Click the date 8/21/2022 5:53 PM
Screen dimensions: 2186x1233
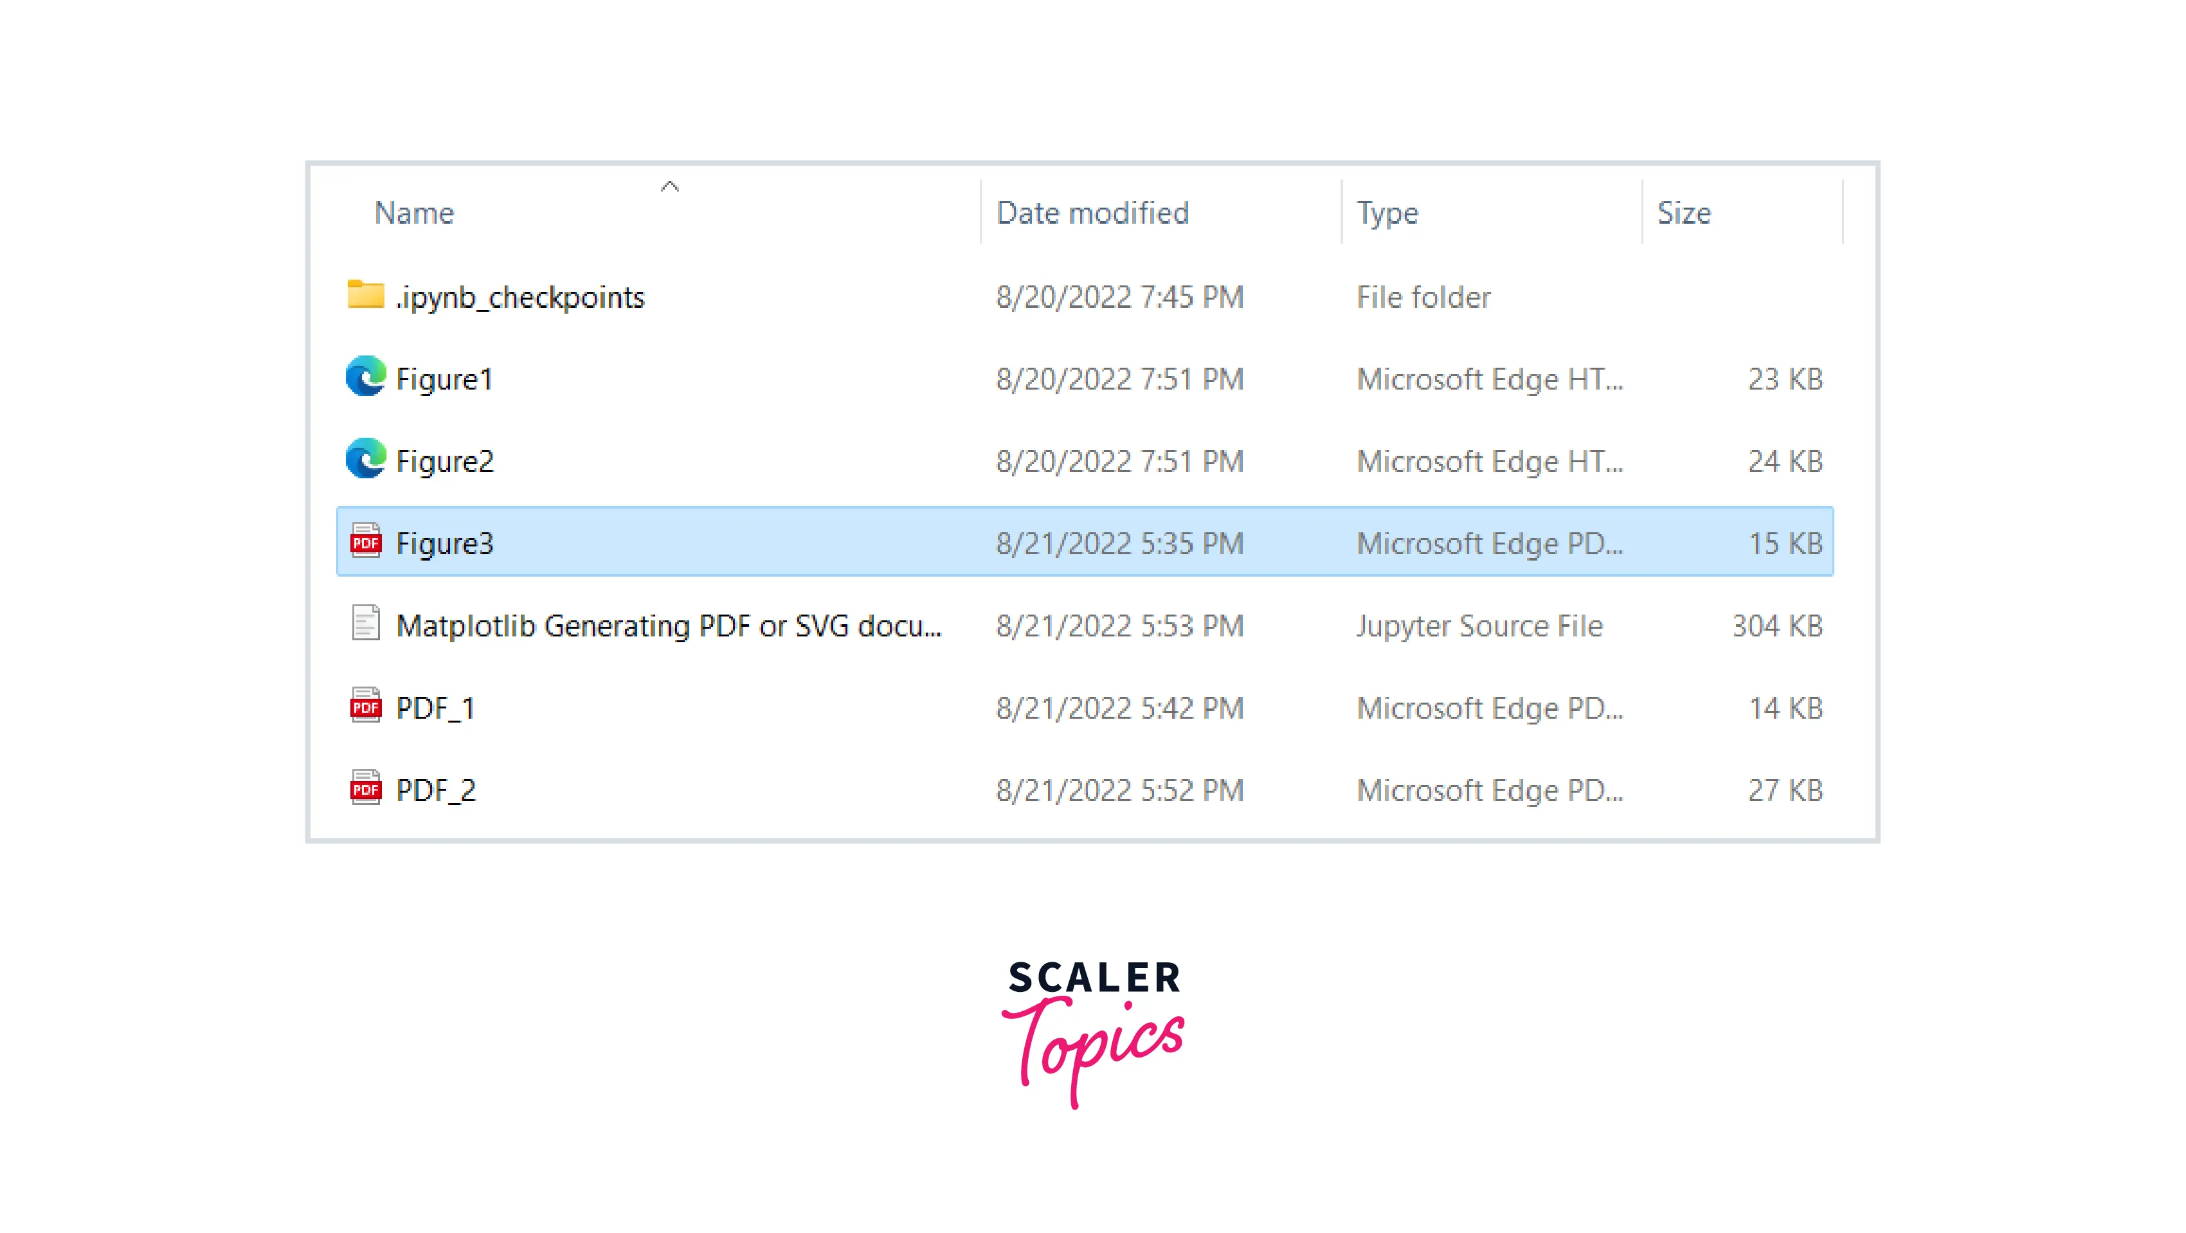pyautogui.click(x=1120, y=625)
